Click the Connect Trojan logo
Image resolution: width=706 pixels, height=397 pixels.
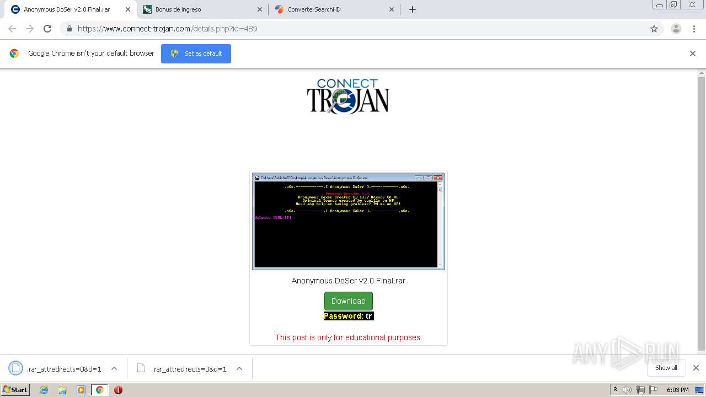(348, 96)
